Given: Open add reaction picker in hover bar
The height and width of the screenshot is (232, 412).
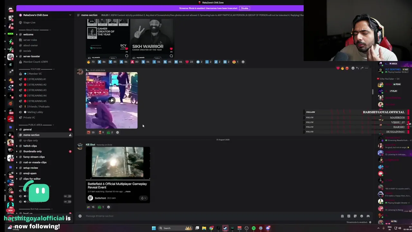Looking at the screenshot, I should click(353, 68).
